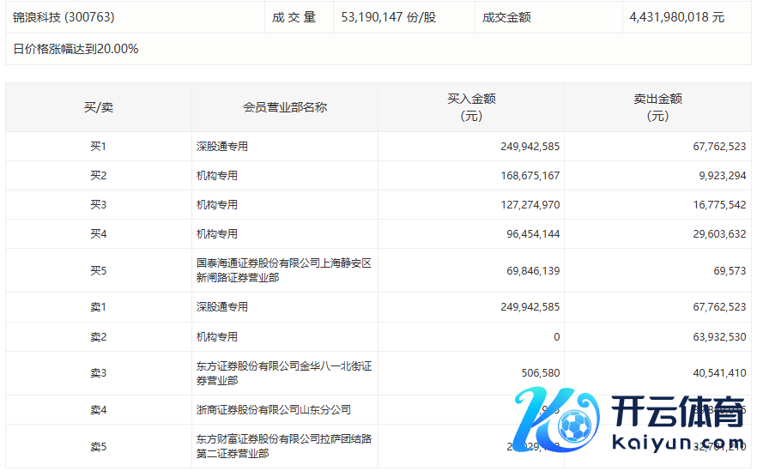Open 东方财富证券 拉萨团结路 branch entry
Viewport: 757px width, 471px height.
[283, 446]
